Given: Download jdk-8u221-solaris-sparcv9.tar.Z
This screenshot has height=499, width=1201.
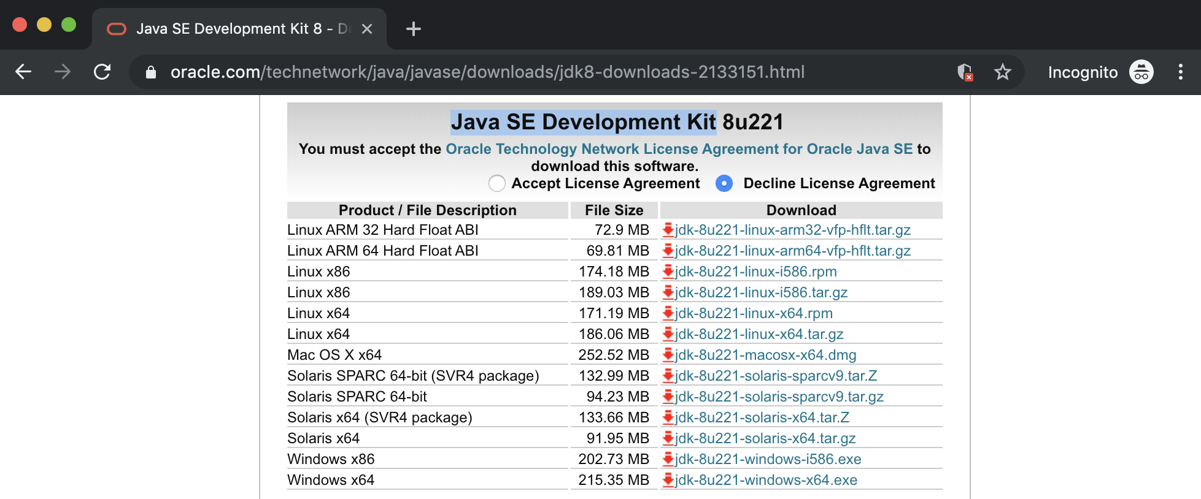Looking at the screenshot, I should (x=776, y=376).
